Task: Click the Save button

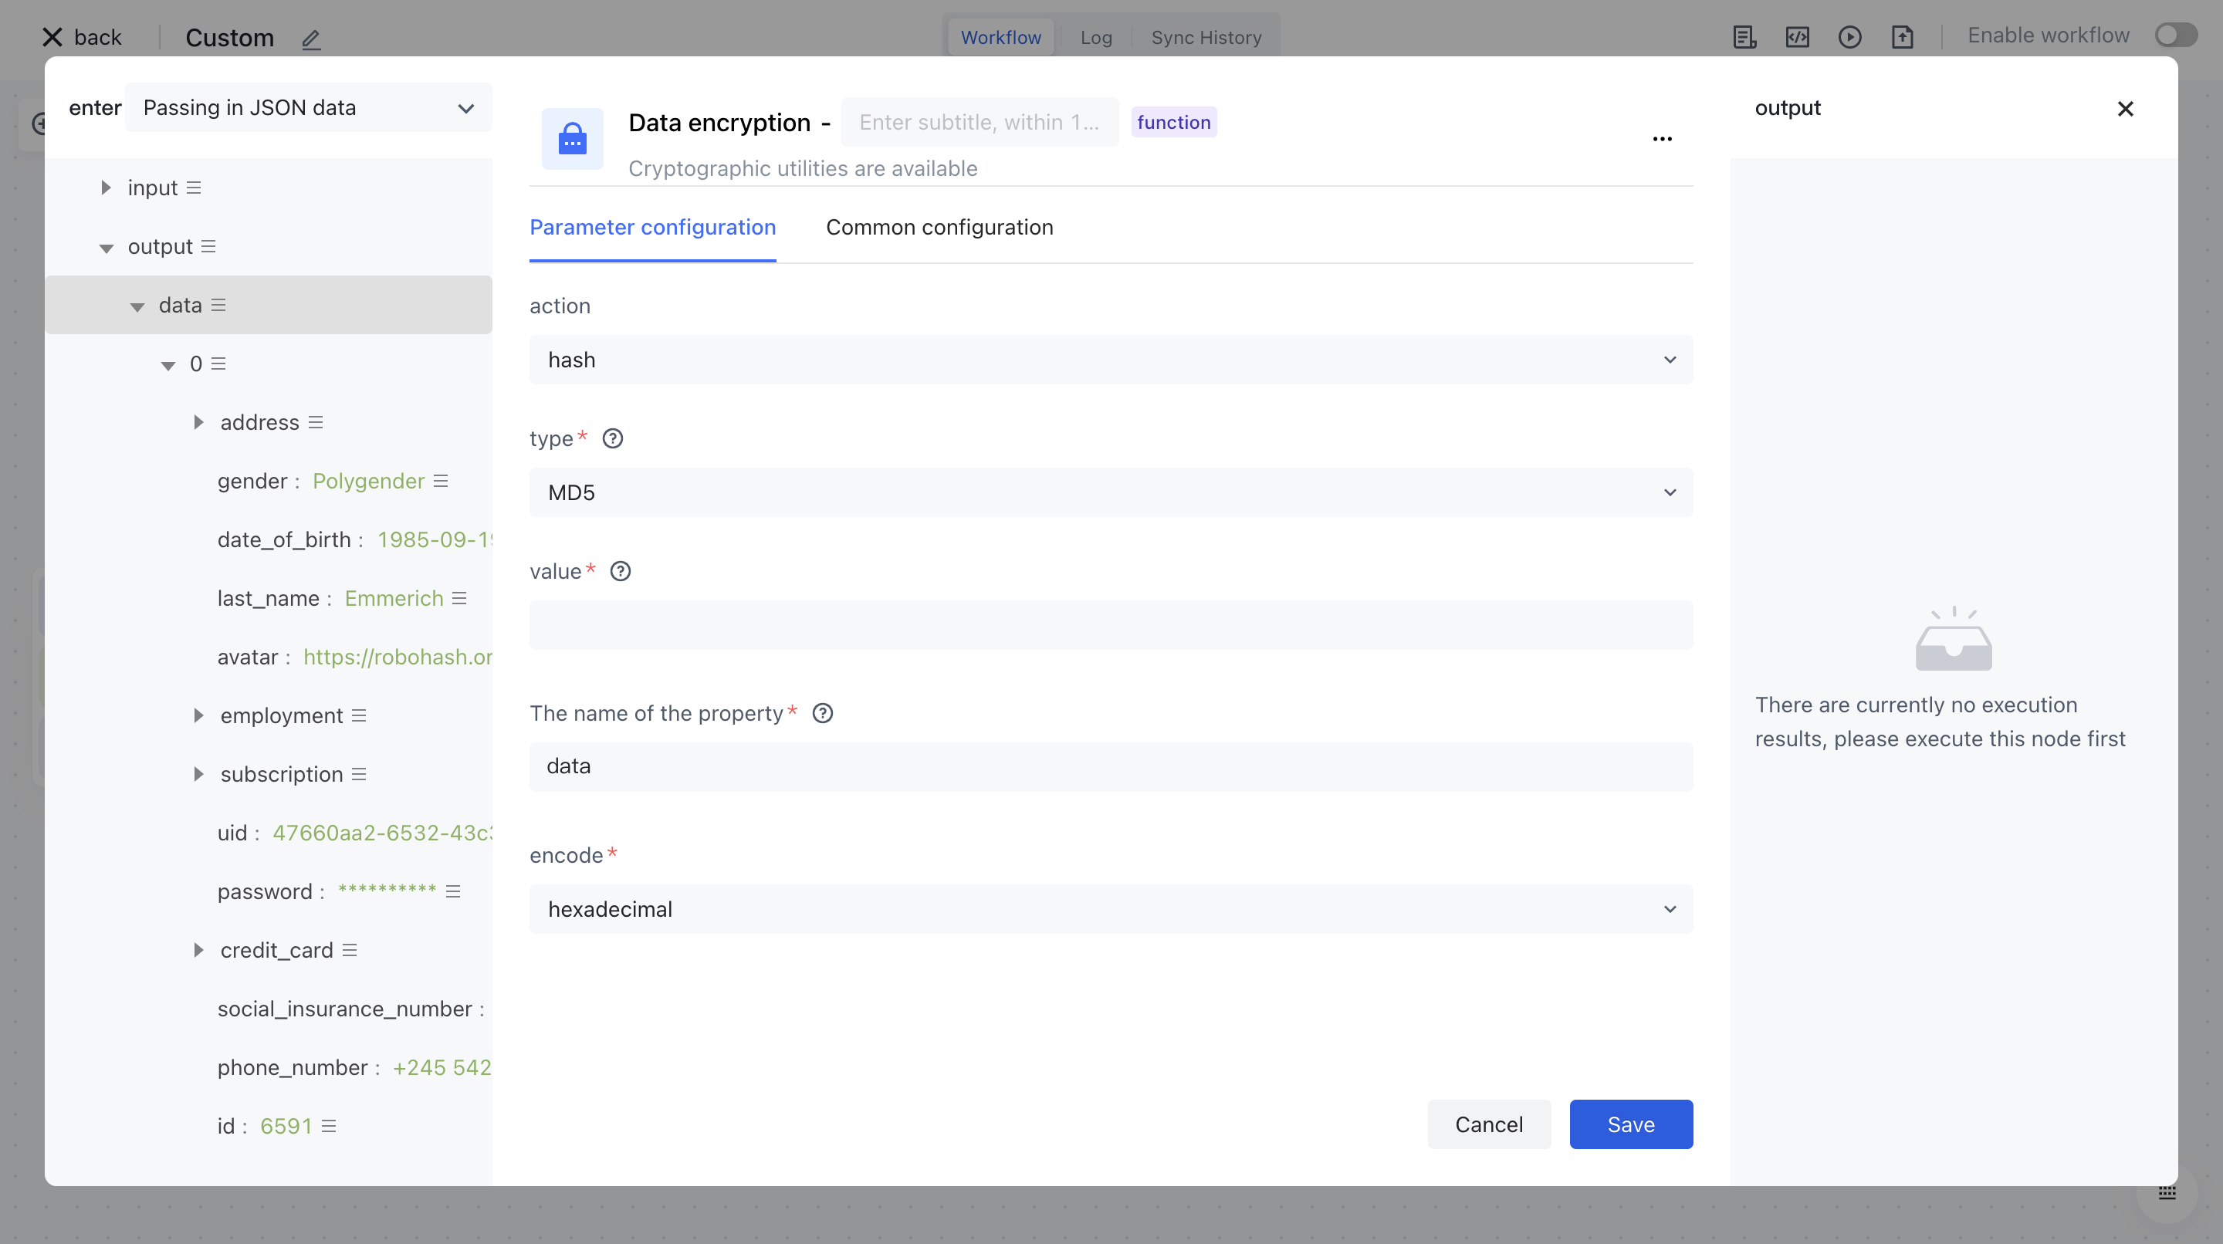Action: coord(1630,1124)
